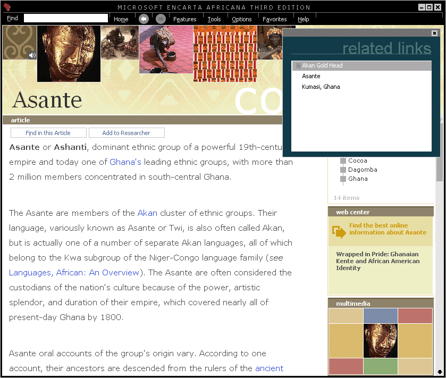Click the back navigation arrow
446x378 pixels.
coord(144,19)
